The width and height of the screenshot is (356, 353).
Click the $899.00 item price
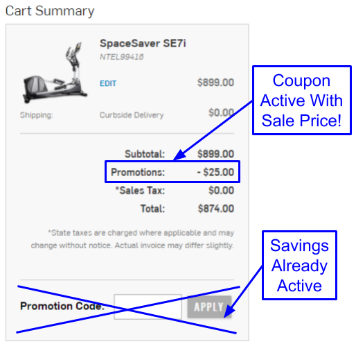tap(215, 83)
